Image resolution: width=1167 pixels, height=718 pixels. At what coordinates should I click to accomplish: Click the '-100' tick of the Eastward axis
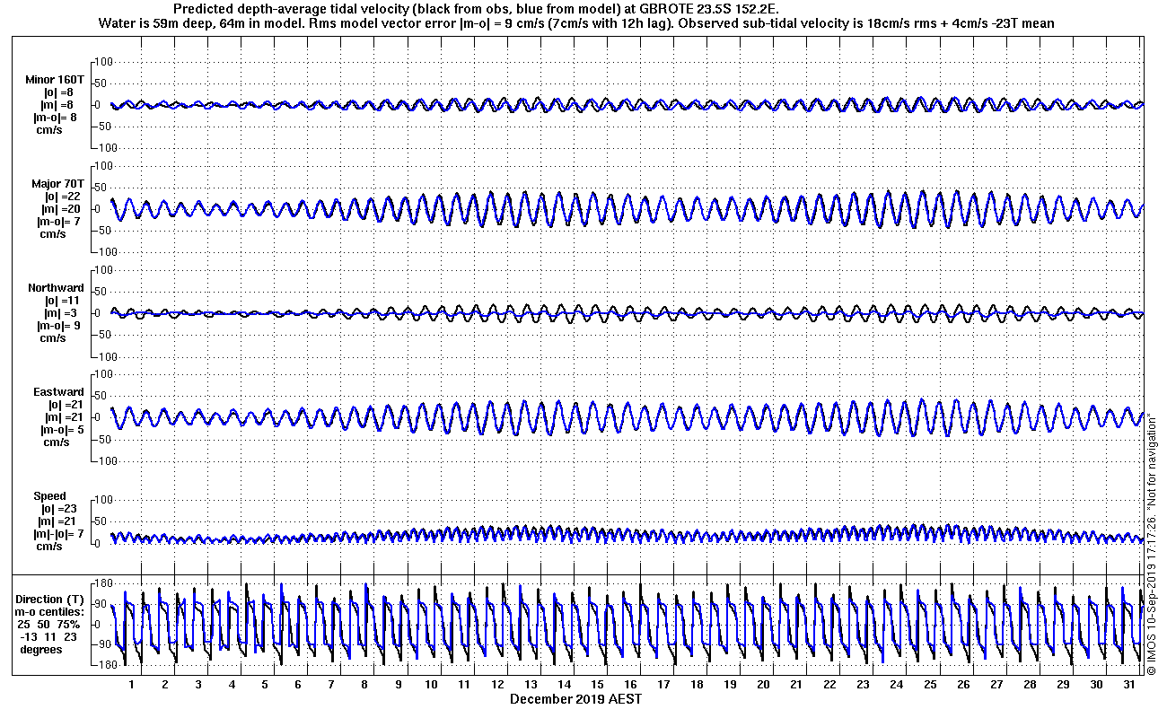103,460
